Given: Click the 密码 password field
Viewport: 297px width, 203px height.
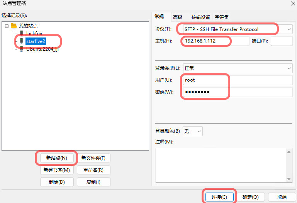Looking at the screenshot, I should [238, 92].
